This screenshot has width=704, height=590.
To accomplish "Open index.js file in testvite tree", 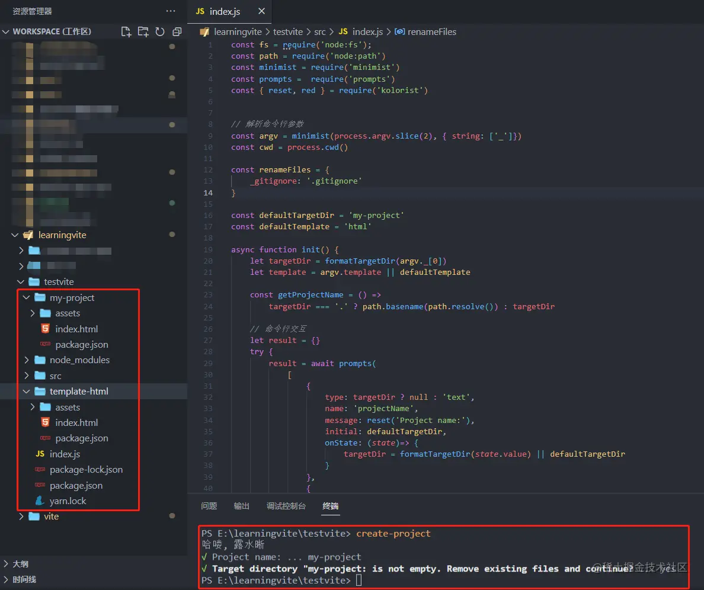I will (65, 454).
